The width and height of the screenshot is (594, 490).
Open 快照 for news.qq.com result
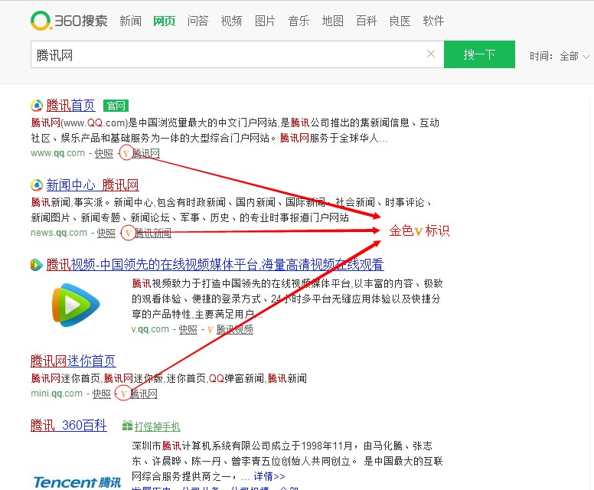coord(106,233)
